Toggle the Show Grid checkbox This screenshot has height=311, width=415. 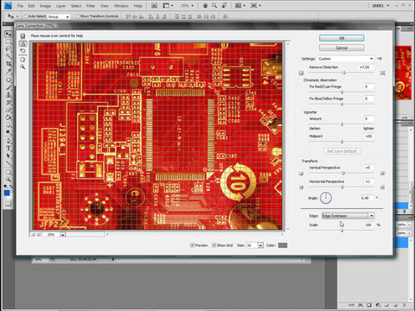tap(214, 245)
